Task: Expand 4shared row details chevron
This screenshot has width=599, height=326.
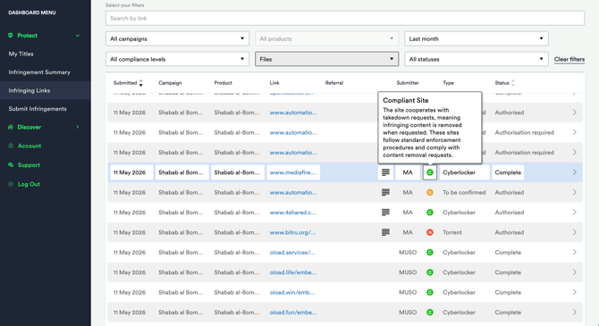Action: click(x=575, y=213)
